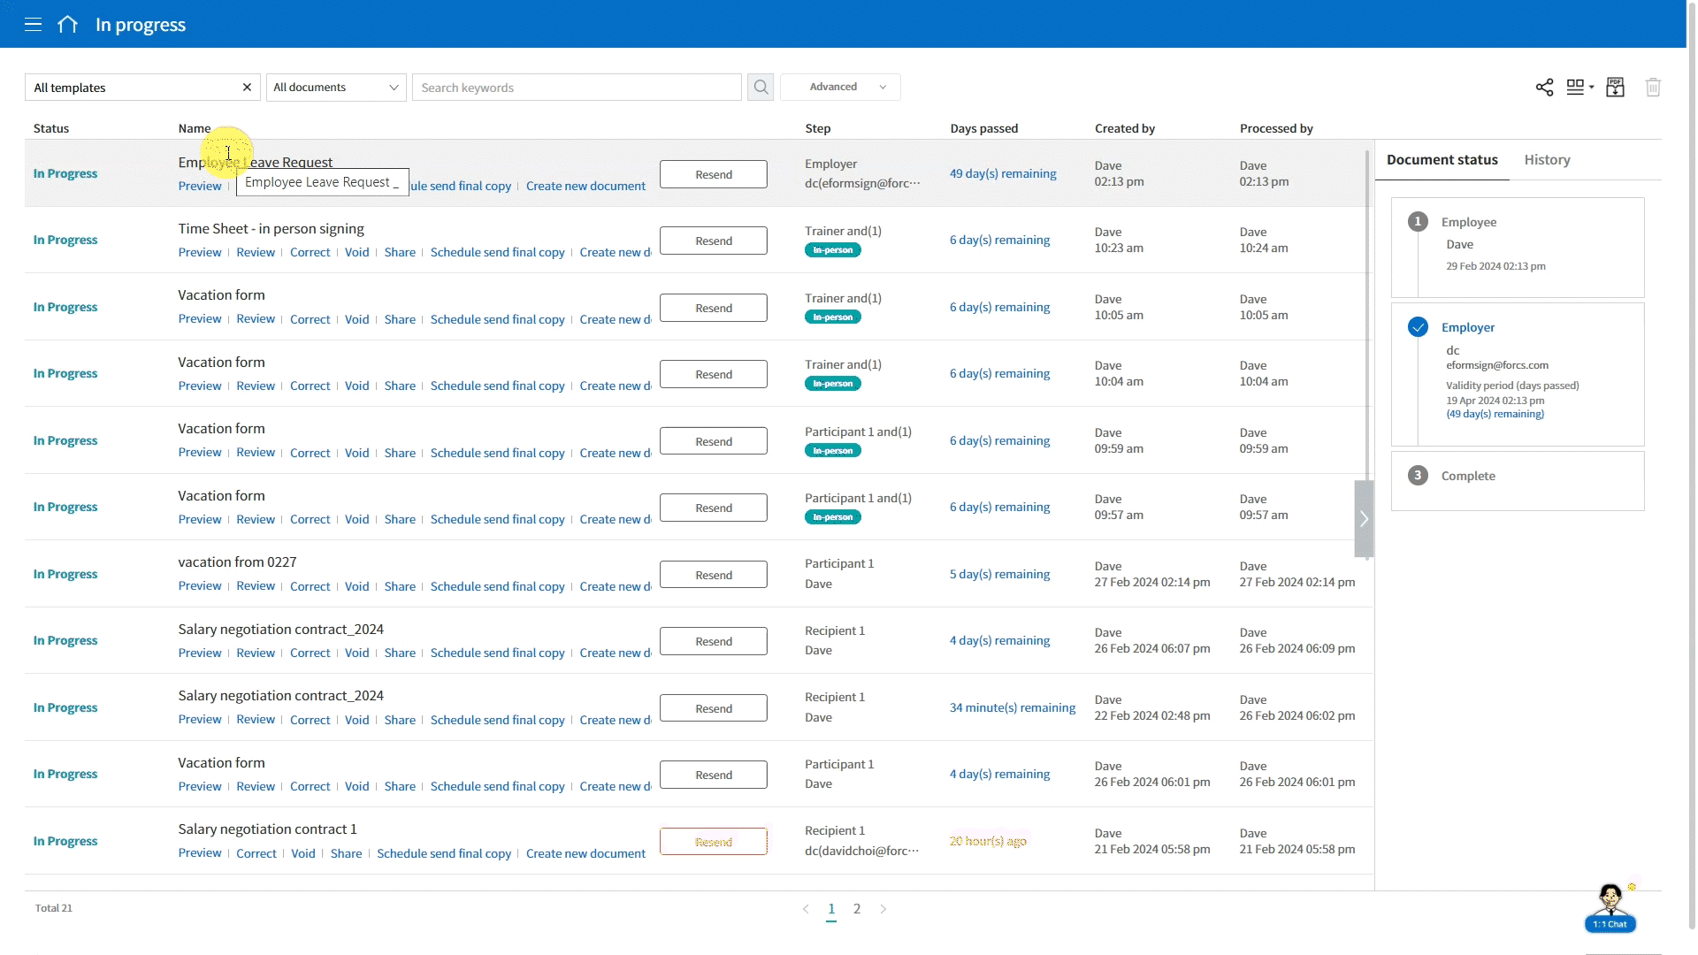This screenshot has width=1698, height=955.
Task: Share the vacation from 0227 document
Action: point(400,587)
